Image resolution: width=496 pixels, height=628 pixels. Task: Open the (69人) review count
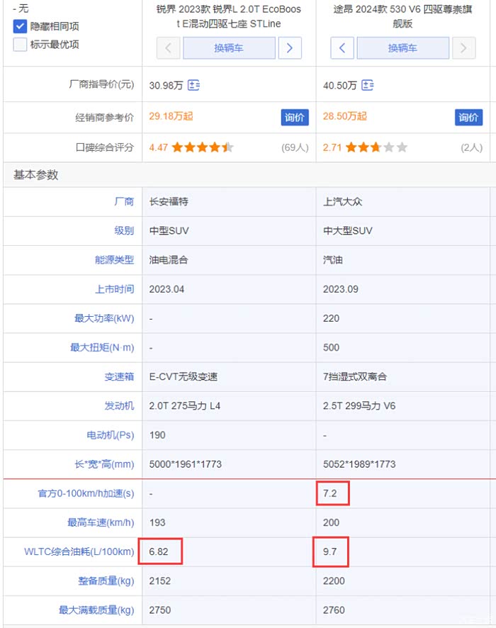click(x=295, y=147)
